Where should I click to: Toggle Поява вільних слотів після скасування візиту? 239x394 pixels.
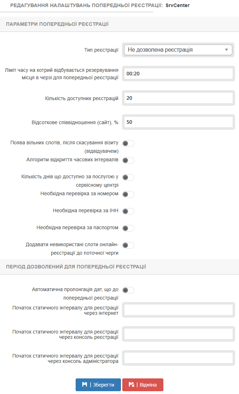[128, 143]
